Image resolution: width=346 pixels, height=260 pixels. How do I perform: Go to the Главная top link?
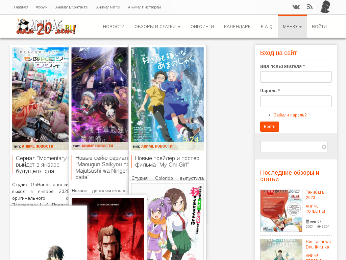click(21, 7)
